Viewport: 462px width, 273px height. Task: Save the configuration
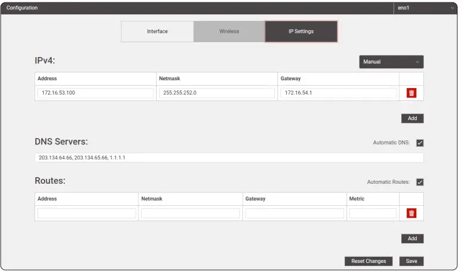pos(411,261)
